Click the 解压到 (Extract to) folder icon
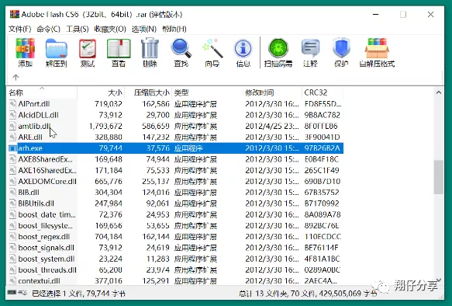 pos(57,49)
